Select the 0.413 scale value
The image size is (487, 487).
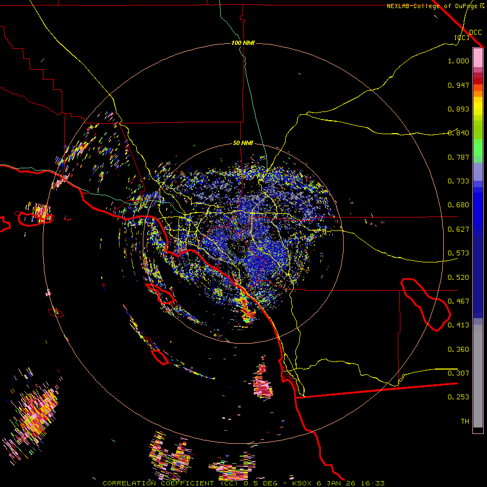click(x=458, y=325)
